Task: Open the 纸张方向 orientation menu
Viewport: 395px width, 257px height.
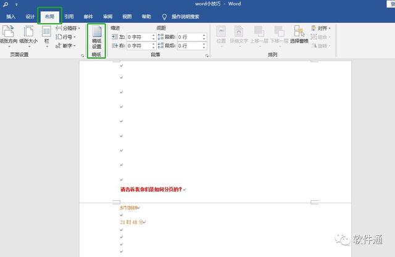Action: click(x=9, y=36)
